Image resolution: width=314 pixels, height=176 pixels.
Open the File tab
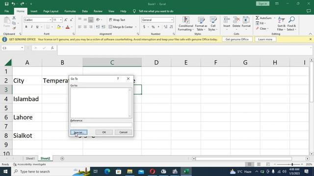[6, 11]
